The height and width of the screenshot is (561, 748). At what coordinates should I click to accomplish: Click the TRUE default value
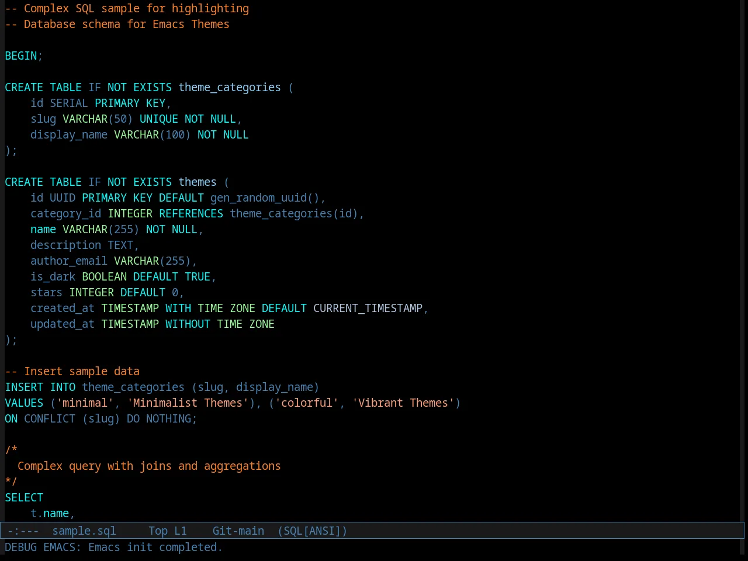[198, 276]
